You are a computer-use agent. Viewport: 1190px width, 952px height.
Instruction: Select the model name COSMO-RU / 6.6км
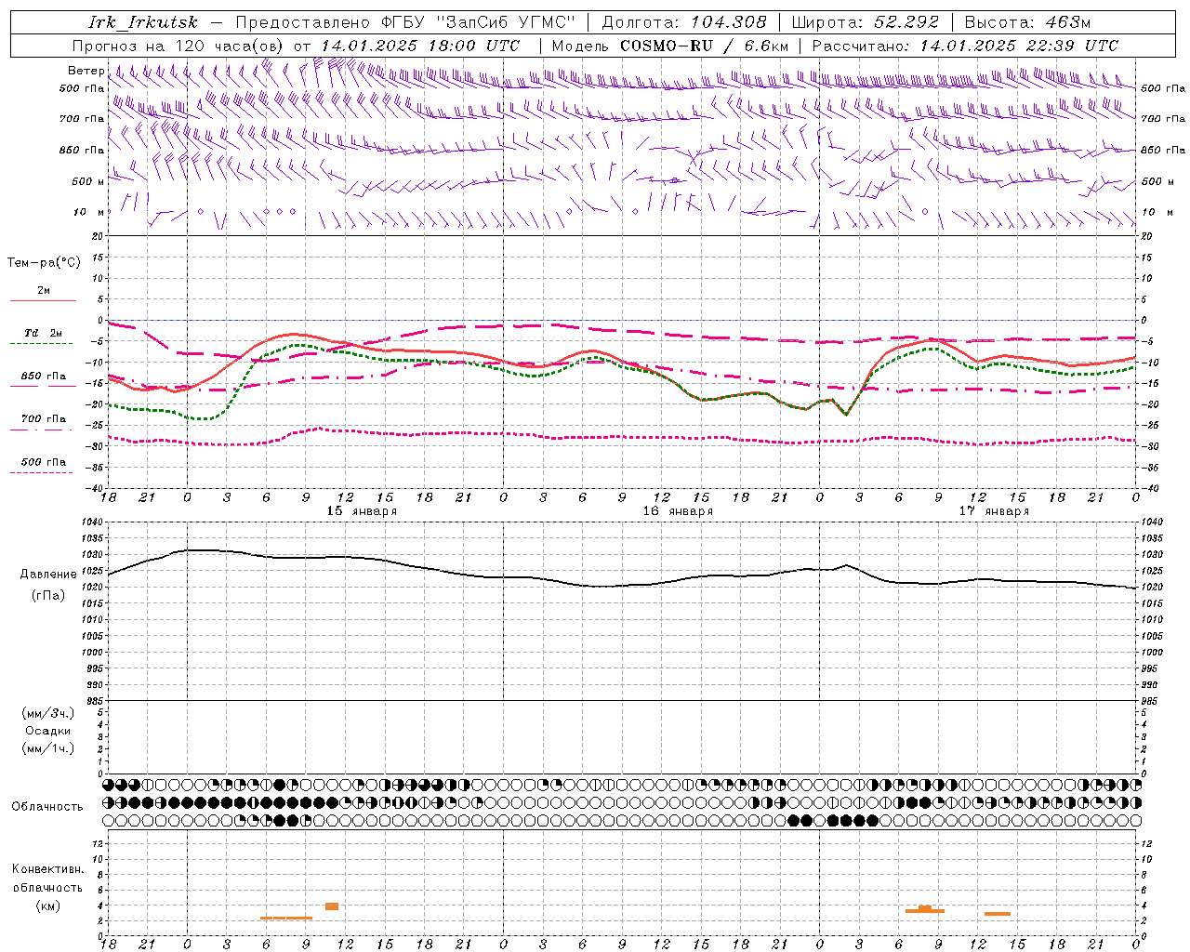tap(705, 46)
